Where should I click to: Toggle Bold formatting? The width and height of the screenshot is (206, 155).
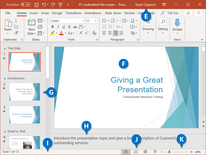[x=53, y=27]
